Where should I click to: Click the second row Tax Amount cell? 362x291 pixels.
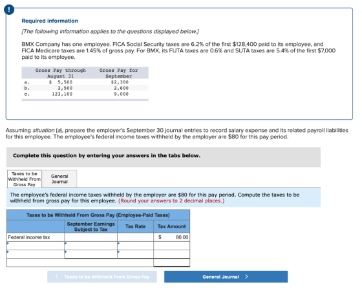(171, 246)
